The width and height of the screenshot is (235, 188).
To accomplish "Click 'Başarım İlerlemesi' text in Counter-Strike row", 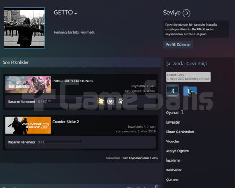I will [x=21, y=142].
